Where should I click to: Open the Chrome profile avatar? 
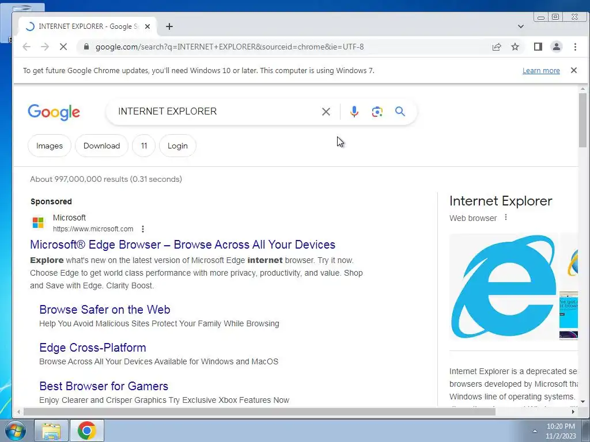(556, 47)
